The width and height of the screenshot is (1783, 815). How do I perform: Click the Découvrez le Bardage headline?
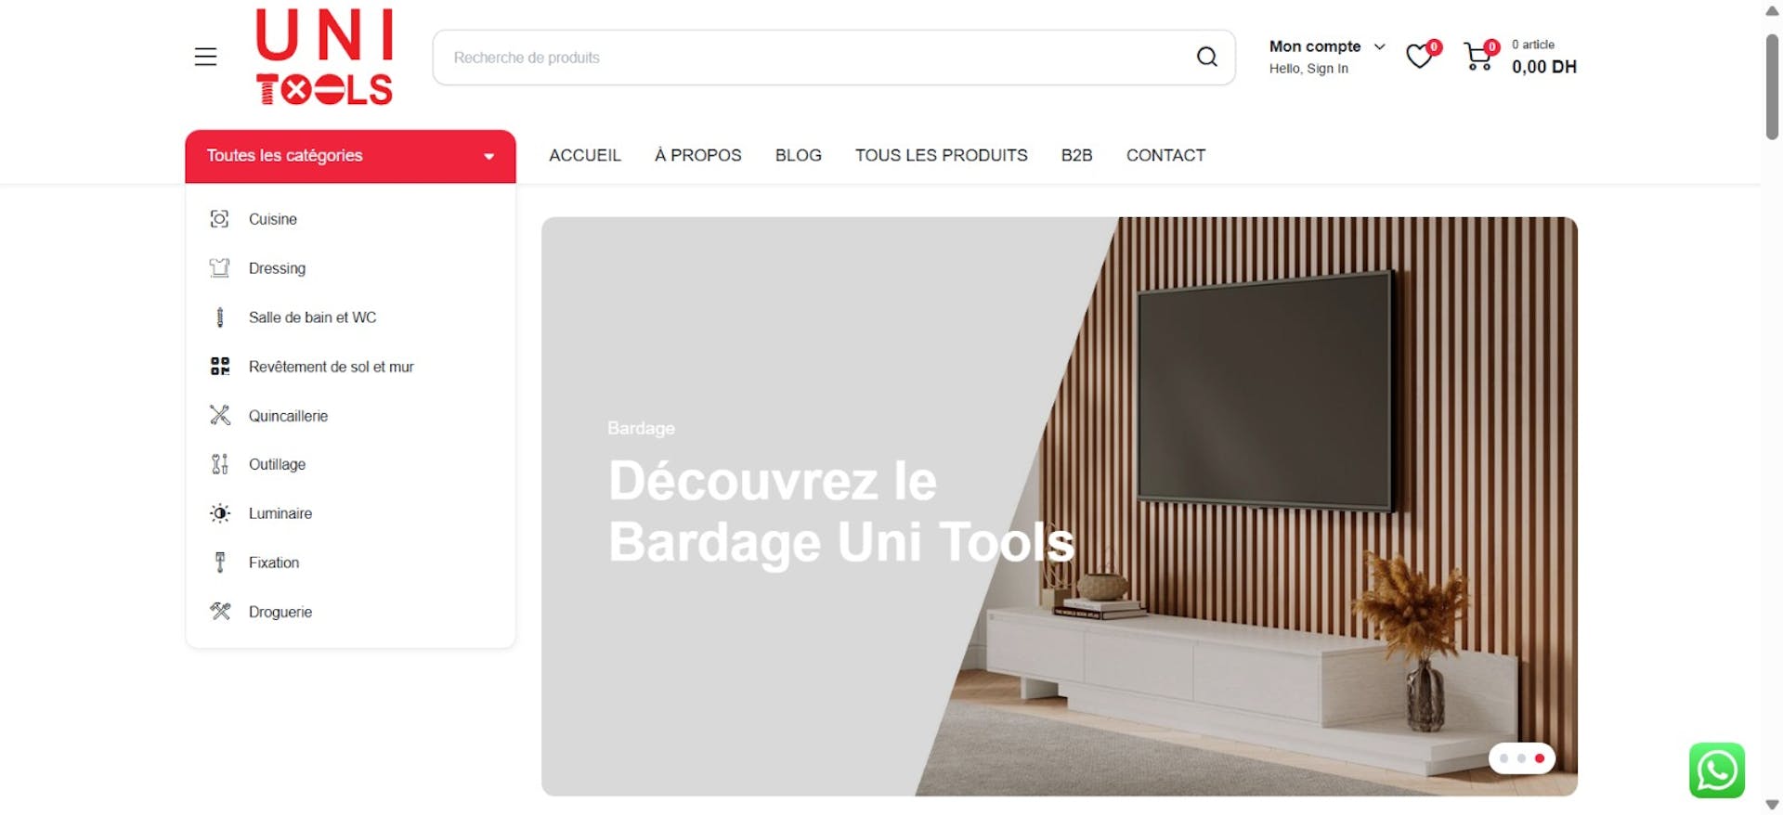coord(840,511)
